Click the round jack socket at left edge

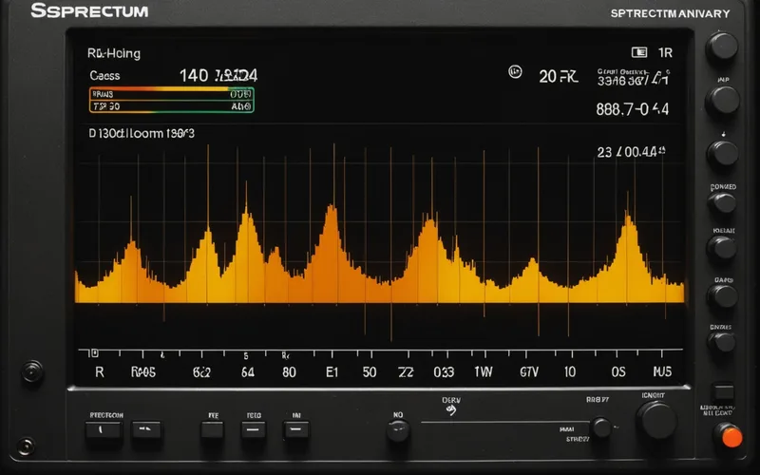point(32,371)
